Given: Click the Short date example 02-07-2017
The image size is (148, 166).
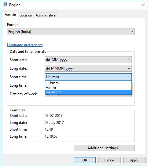Looking at the screenshot, I should 54,116.
